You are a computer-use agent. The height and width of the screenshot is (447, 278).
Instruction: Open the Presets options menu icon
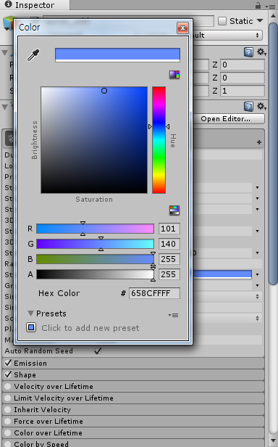point(173,315)
